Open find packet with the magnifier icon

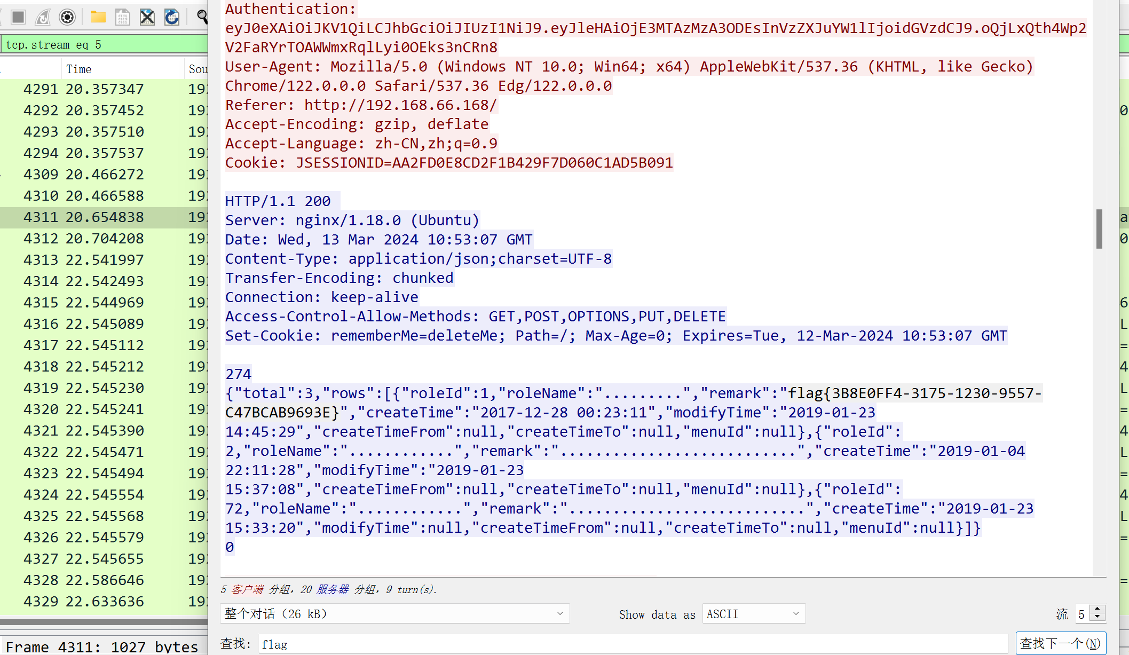pyautogui.click(x=202, y=17)
